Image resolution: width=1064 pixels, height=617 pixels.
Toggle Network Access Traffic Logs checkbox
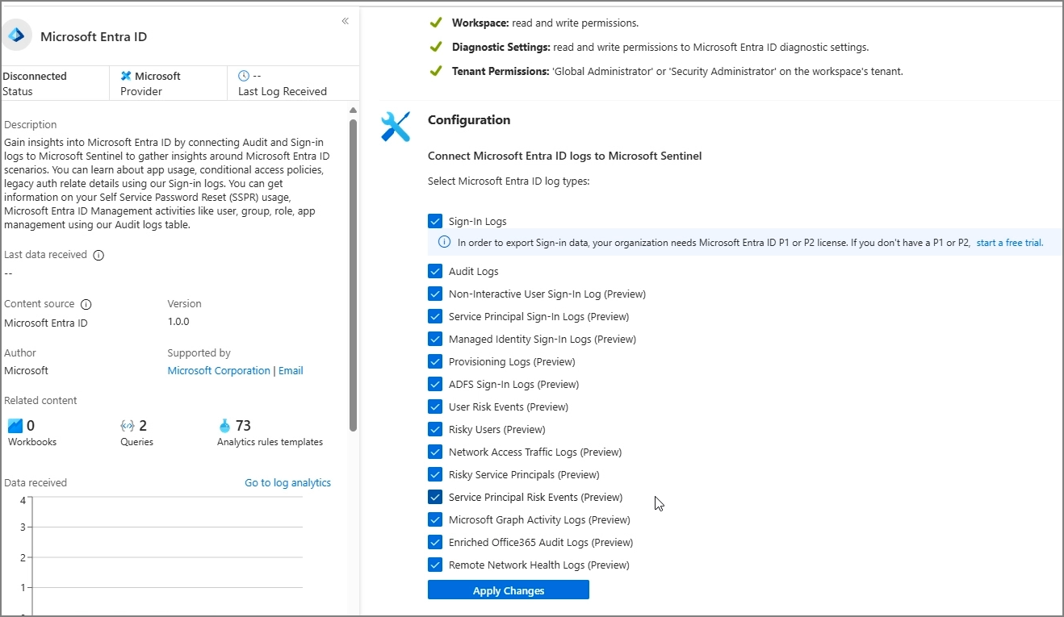click(x=435, y=452)
